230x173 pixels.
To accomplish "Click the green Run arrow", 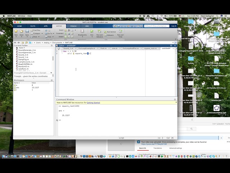I will [92, 31].
